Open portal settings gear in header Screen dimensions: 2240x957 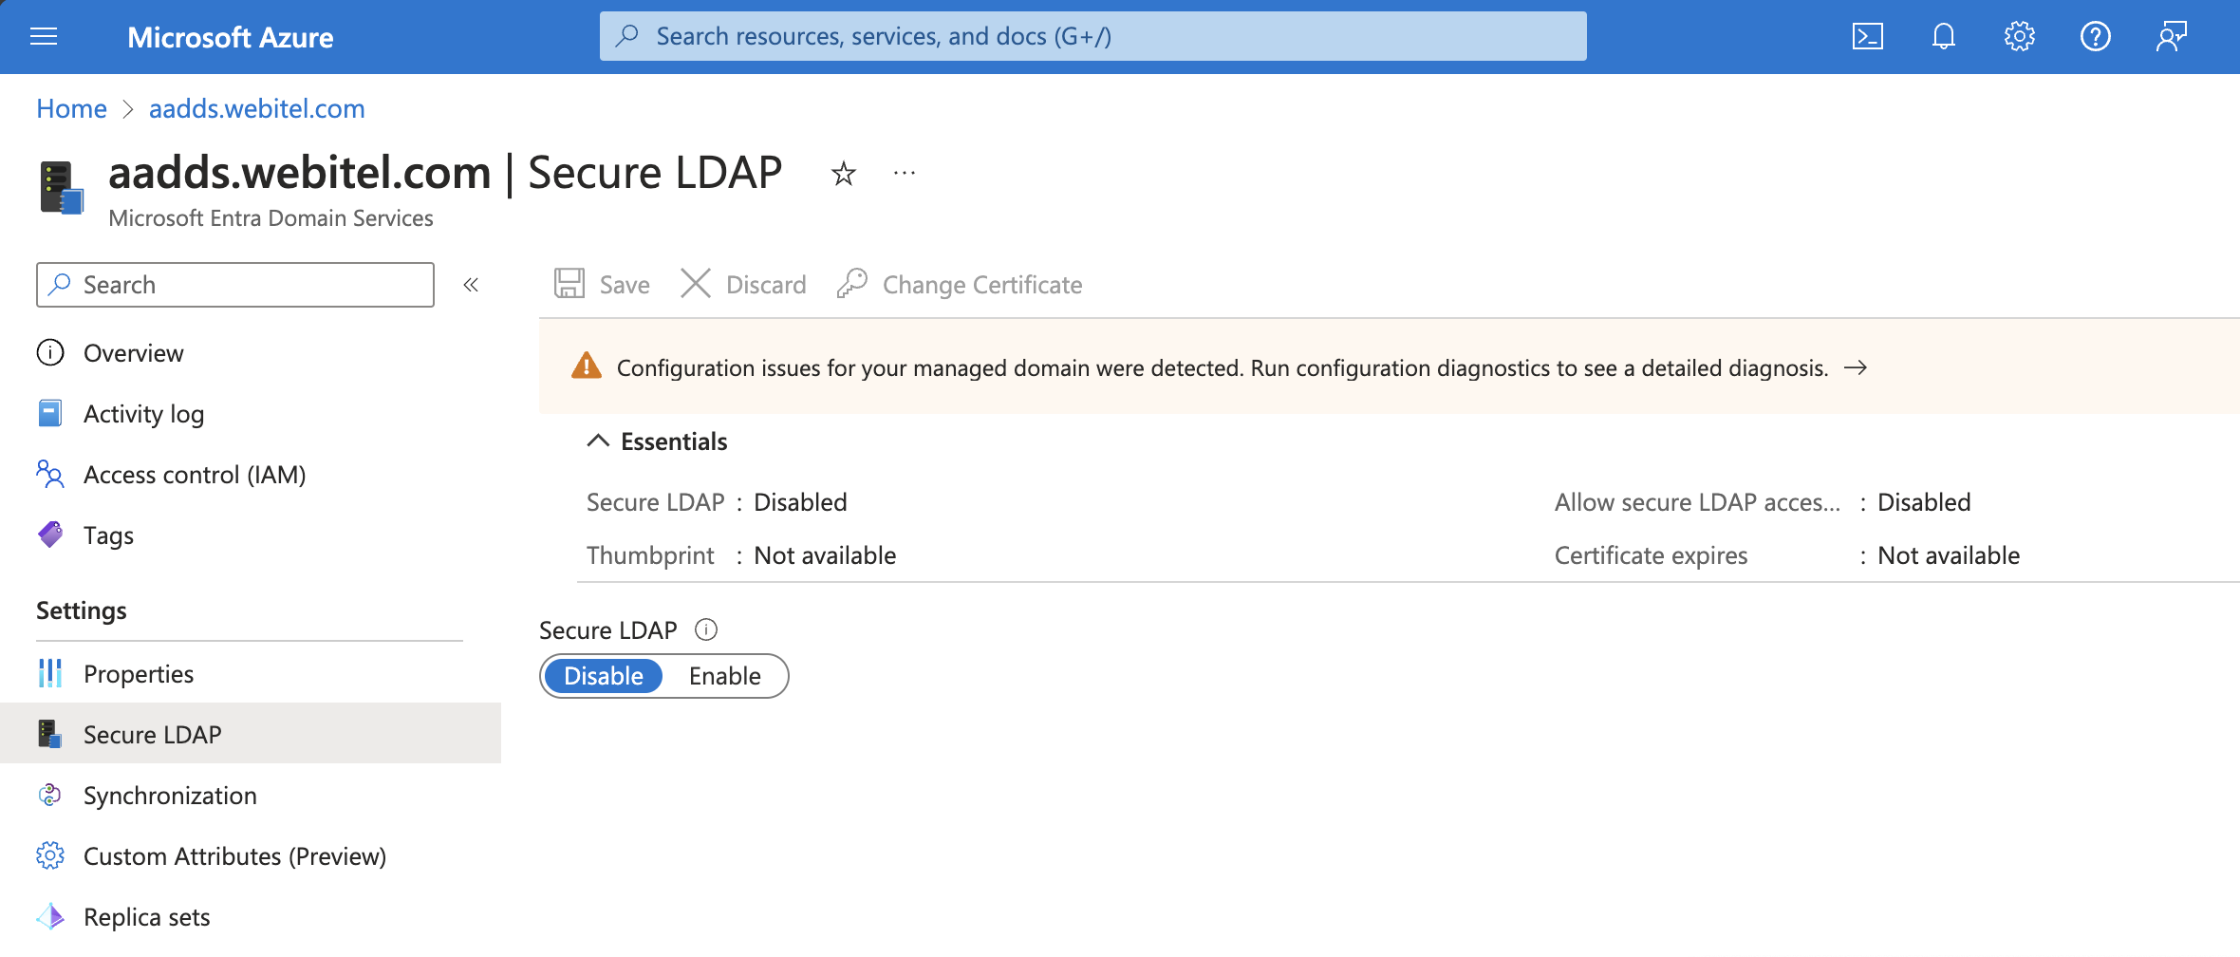(2019, 37)
